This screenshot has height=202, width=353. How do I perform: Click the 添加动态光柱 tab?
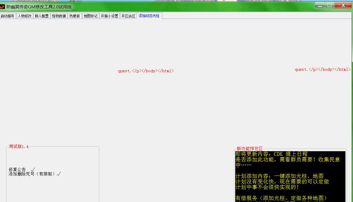point(149,16)
